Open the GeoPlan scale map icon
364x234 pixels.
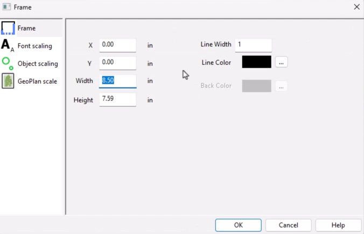8,81
